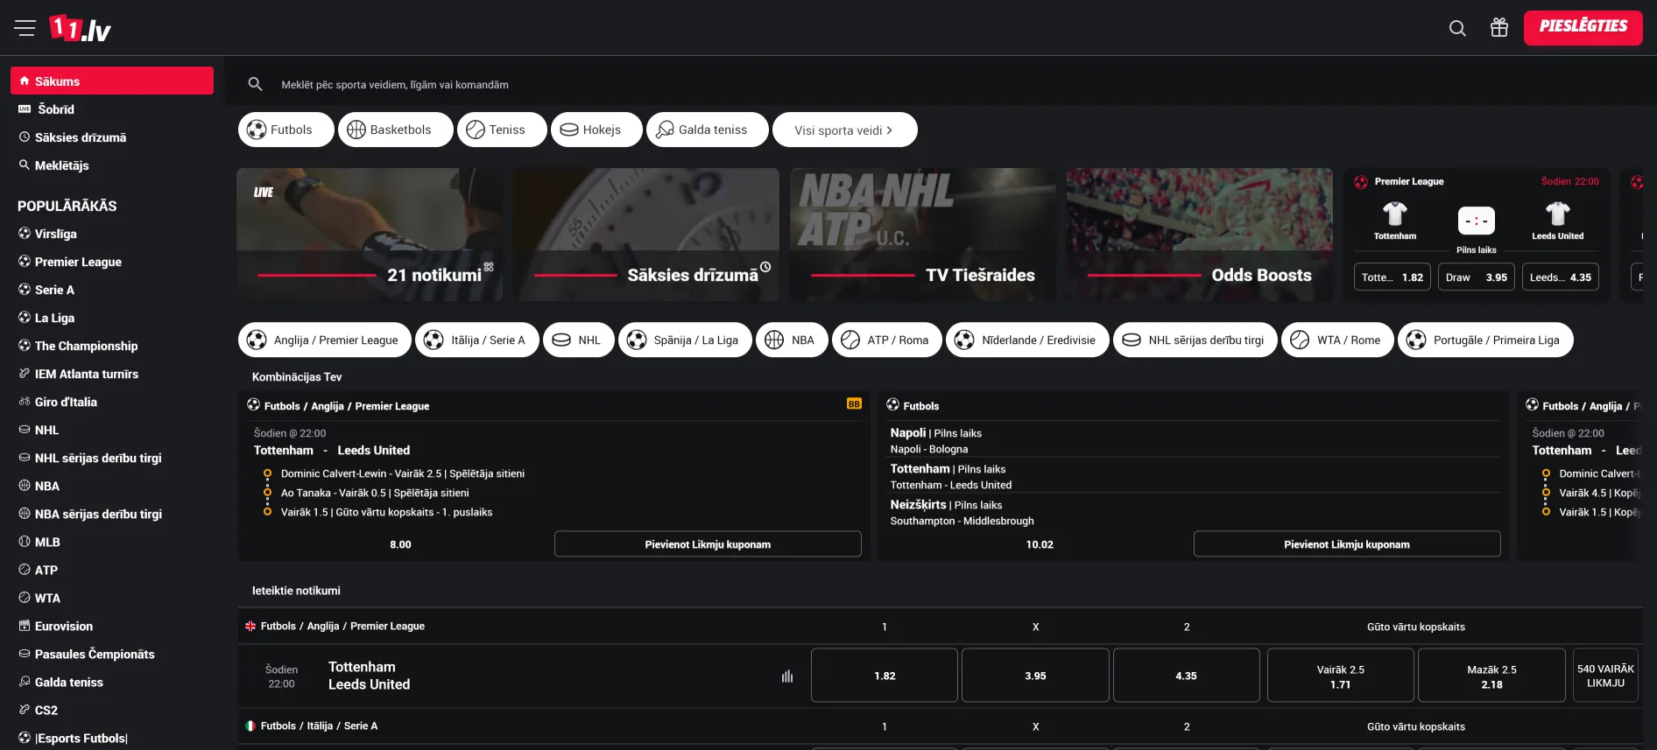Select Mazāk 2.5 at 2.18
This screenshot has width=1657, height=750.
pyautogui.click(x=1491, y=676)
